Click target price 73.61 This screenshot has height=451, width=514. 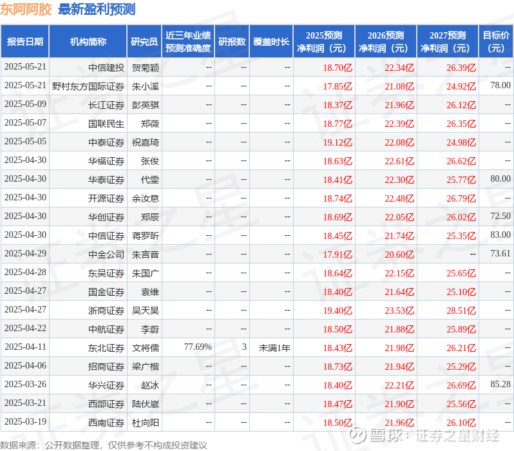tap(500, 254)
